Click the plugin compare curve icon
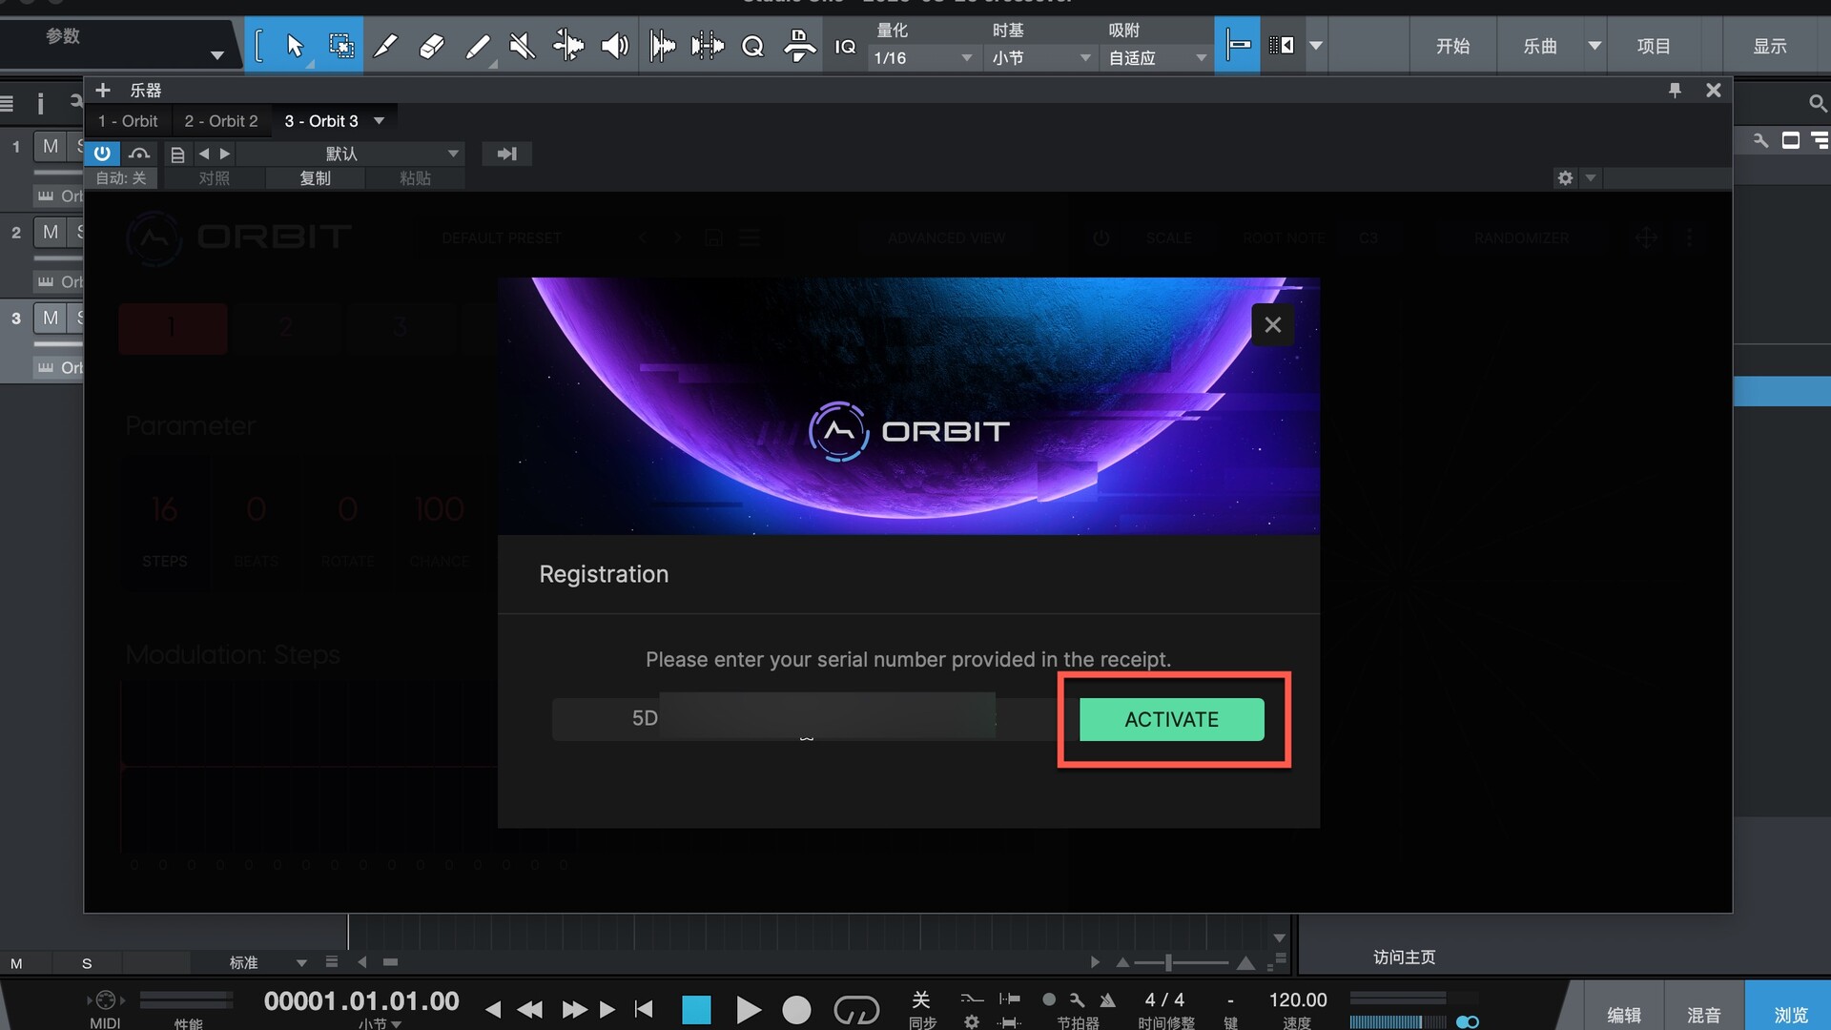The width and height of the screenshot is (1831, 1030). pyautogui.click(x=139, y=154)
